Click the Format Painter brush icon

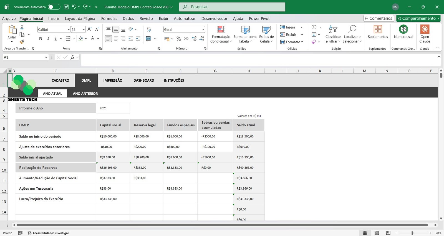pos(22,42)
